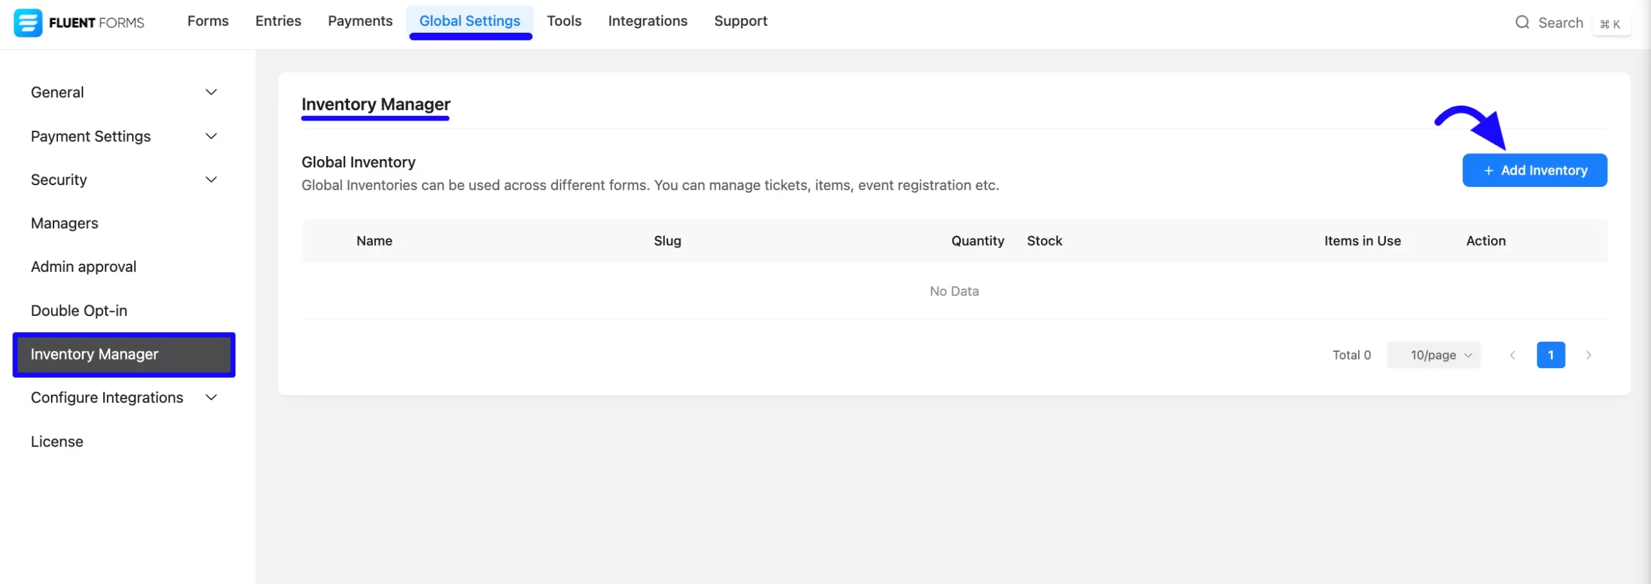Viewport: 1651px width, 584px height.
Task: Go to previous page arrow
Action: [1512, 355]
